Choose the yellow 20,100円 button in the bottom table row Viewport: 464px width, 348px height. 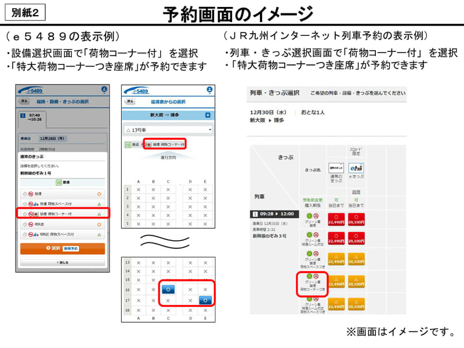click(356, 304)
